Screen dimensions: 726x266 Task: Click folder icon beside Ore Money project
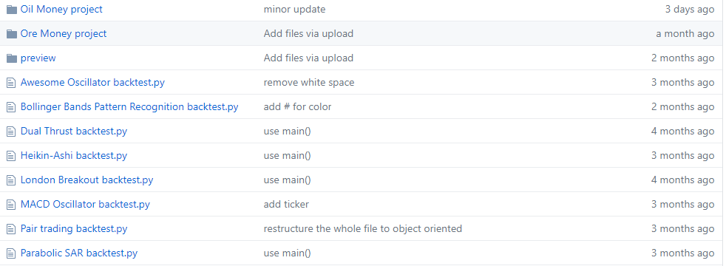(x=12, y=34)
